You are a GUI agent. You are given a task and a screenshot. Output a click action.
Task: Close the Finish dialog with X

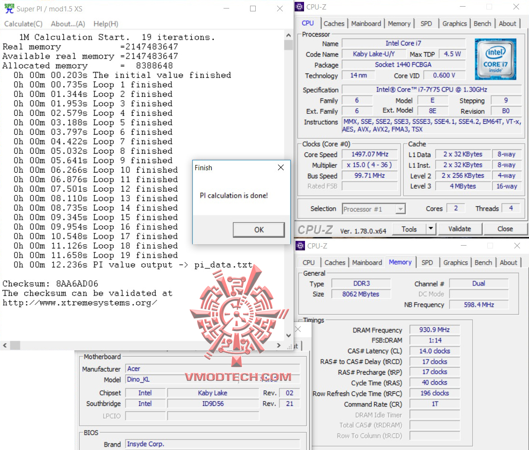281,167
